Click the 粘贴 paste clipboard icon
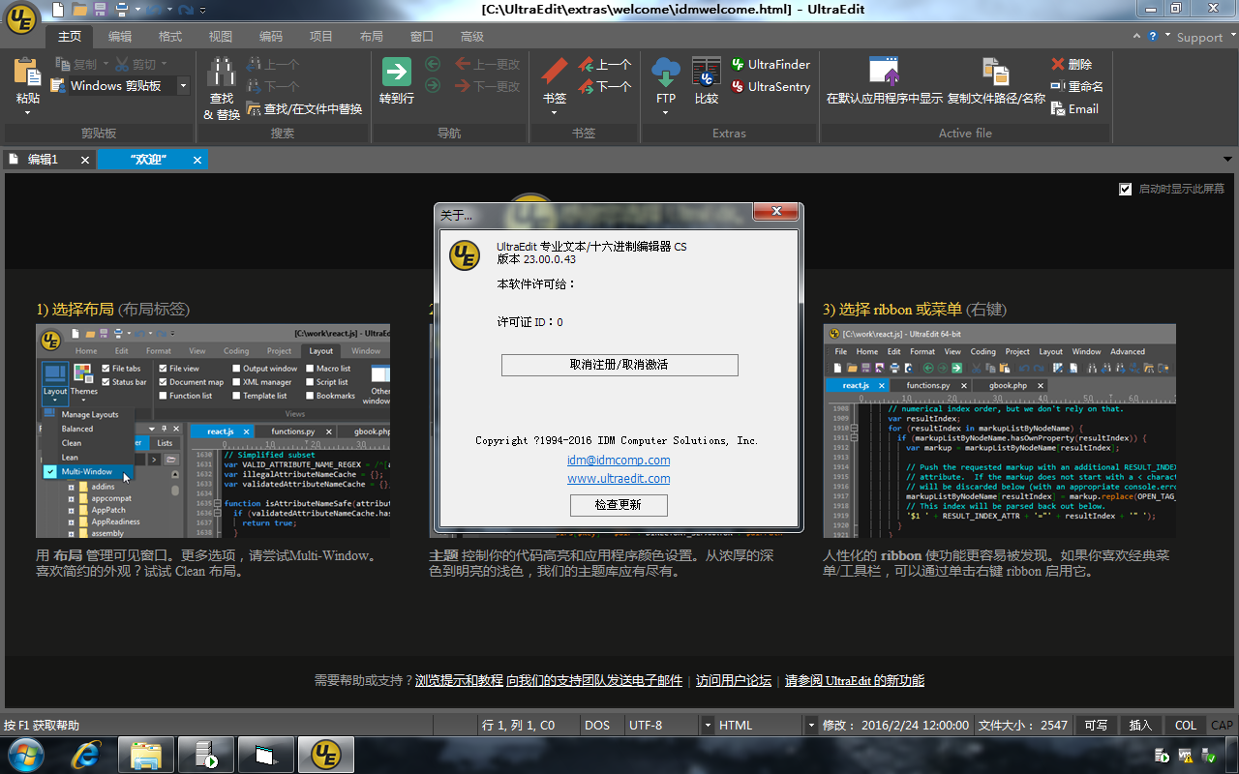 (27, 73)
